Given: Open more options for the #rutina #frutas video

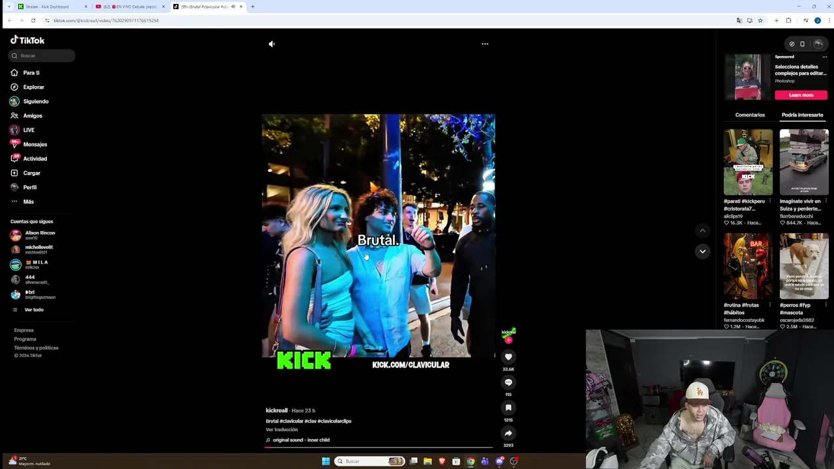Looking at the screenshot, I should pyautogui.click(x=770, y=305).
